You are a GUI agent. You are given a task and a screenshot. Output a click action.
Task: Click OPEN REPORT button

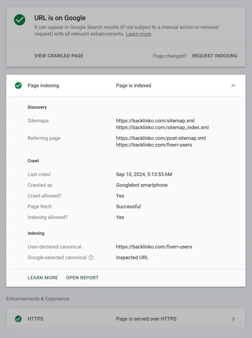click(82, 278)
